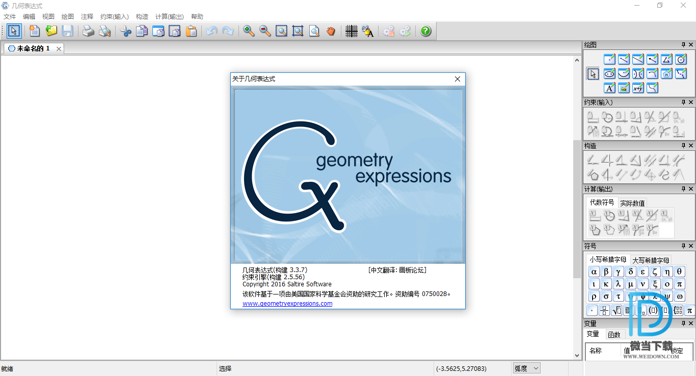Close the 关于几何表达式 dialog
Image resolution: width=696 pixels, height=376 pixels.
[x=457, y=79]
